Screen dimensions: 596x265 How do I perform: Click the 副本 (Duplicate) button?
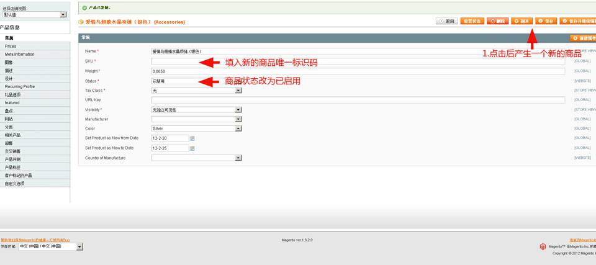point(521,21)
